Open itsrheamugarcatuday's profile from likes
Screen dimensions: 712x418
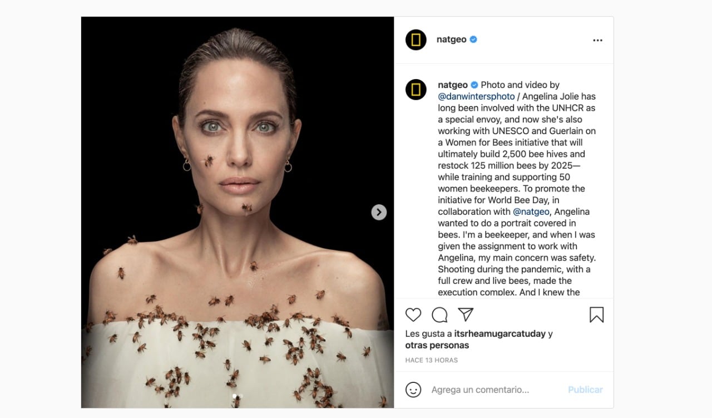click(500, 334)
